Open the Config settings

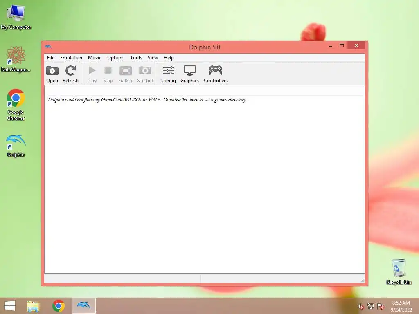(169, 74)
